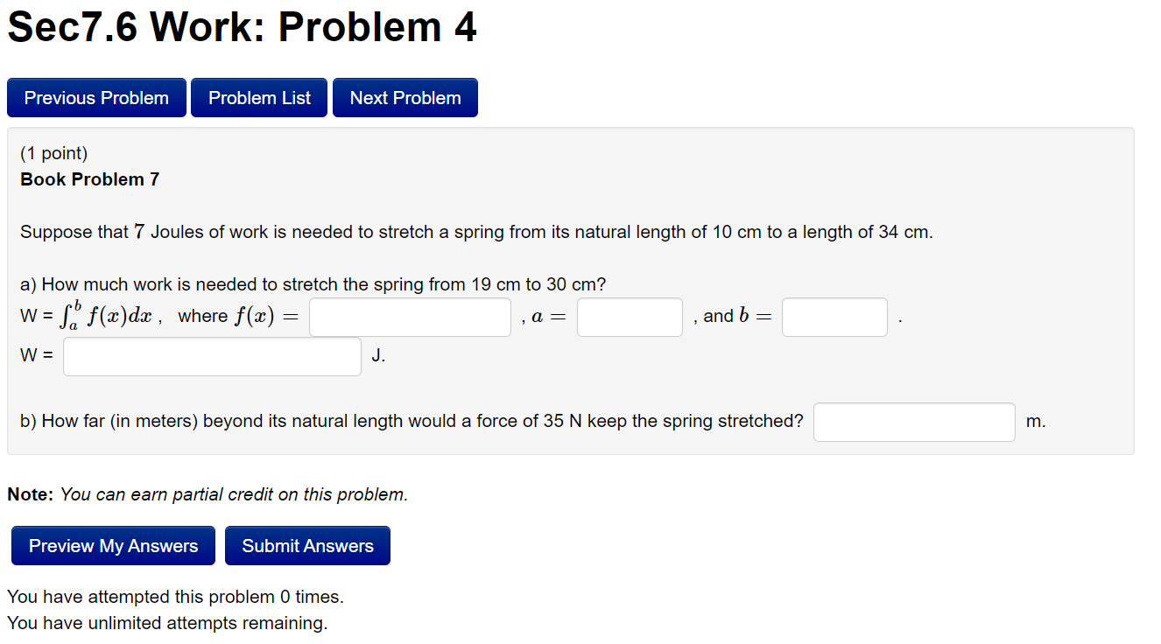Click the f(x) answer field
Screen dimensions: 1161x644
coord(410,317)
